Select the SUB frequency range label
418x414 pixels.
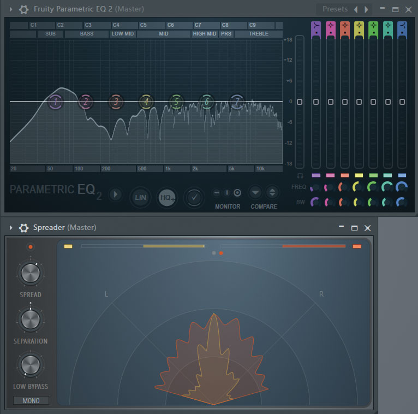tap(50, 34)
